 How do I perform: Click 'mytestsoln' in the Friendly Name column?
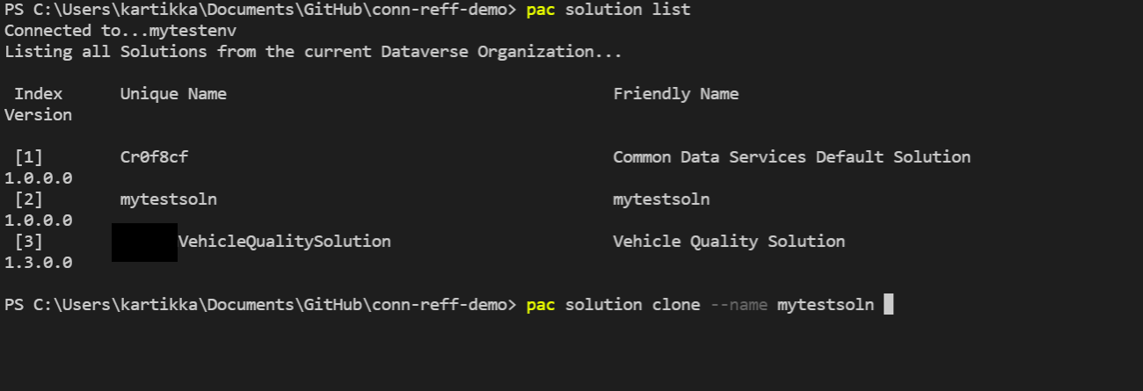pyautogui.click(x=661, y=199)
